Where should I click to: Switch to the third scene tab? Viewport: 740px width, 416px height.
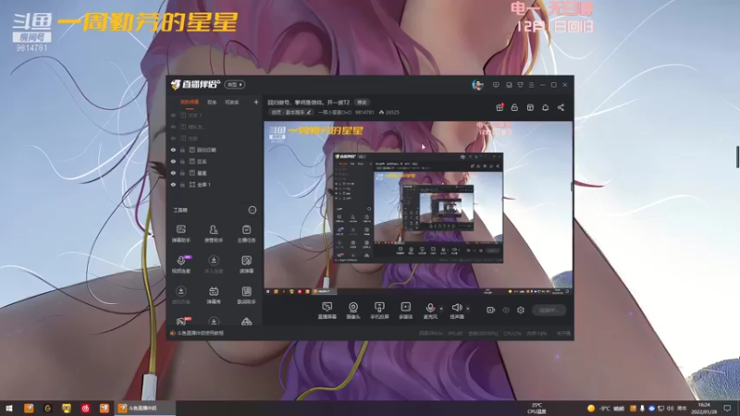click(x=231, y=102)
